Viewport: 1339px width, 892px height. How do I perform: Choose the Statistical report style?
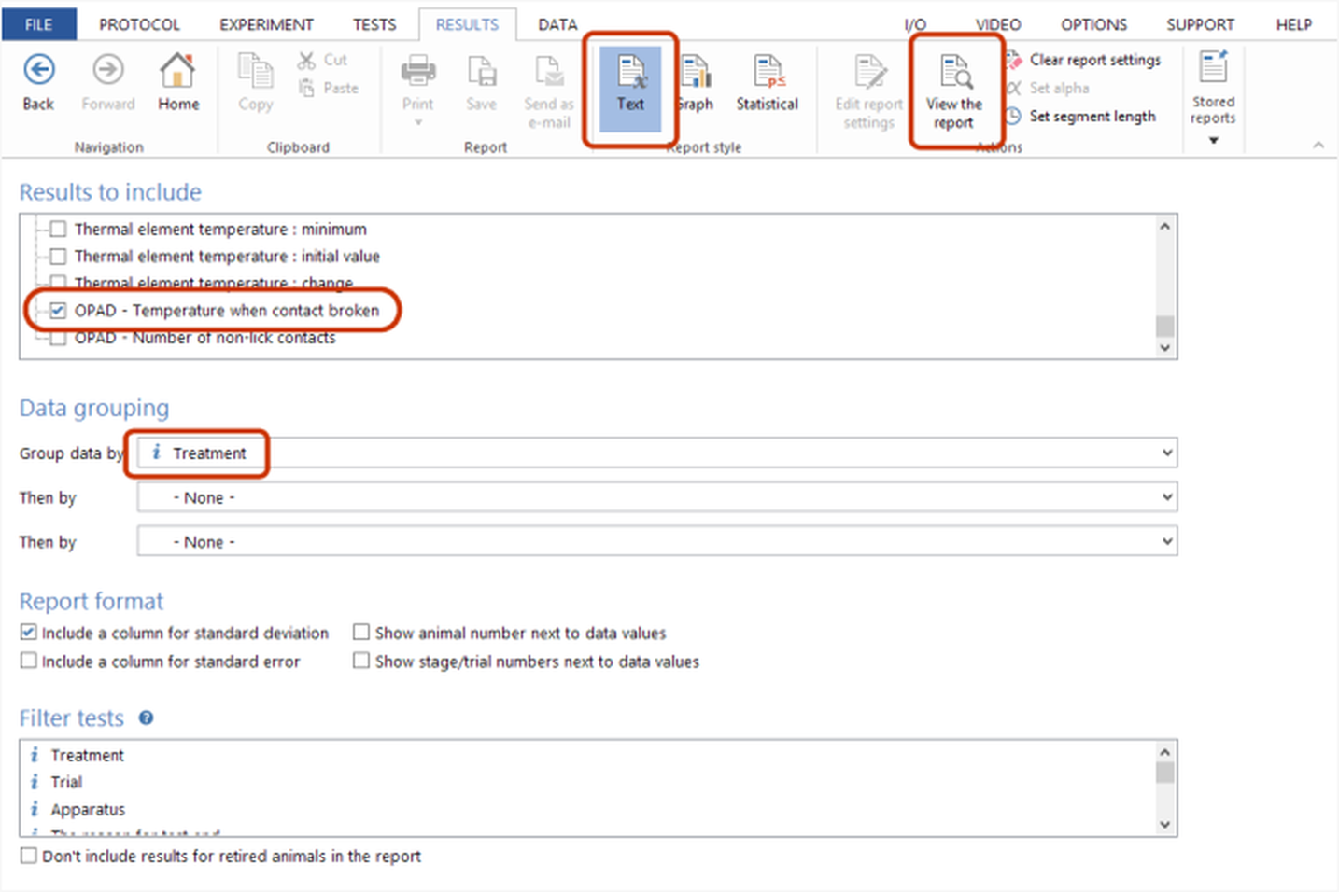coord(767,84)
